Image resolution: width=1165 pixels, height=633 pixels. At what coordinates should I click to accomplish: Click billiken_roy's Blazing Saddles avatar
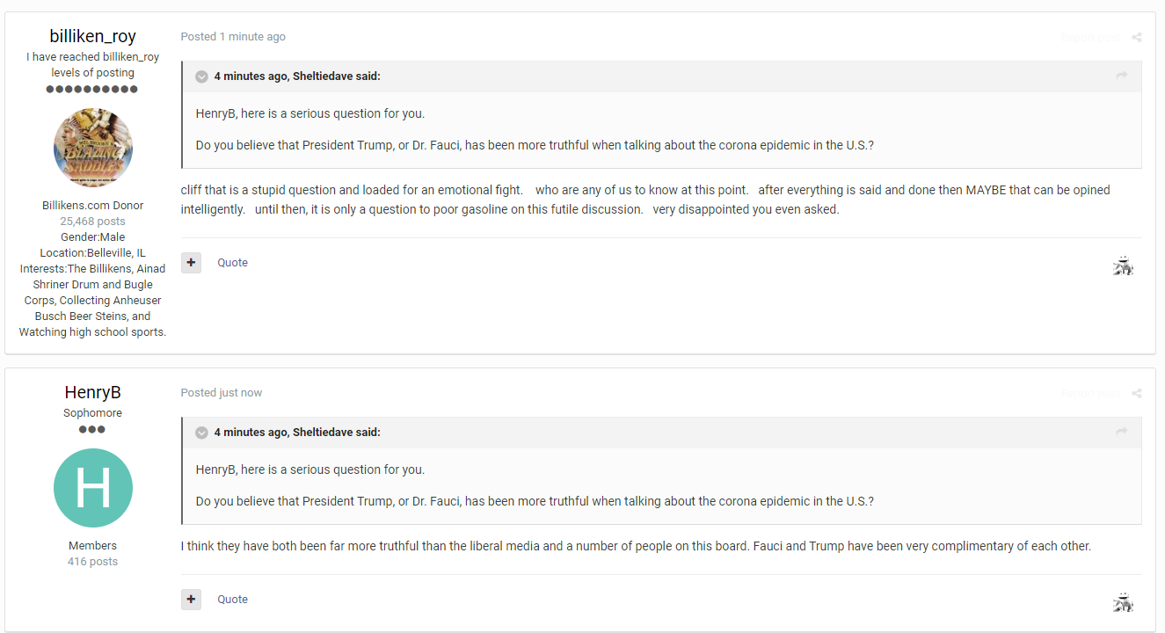pos(93,148)
